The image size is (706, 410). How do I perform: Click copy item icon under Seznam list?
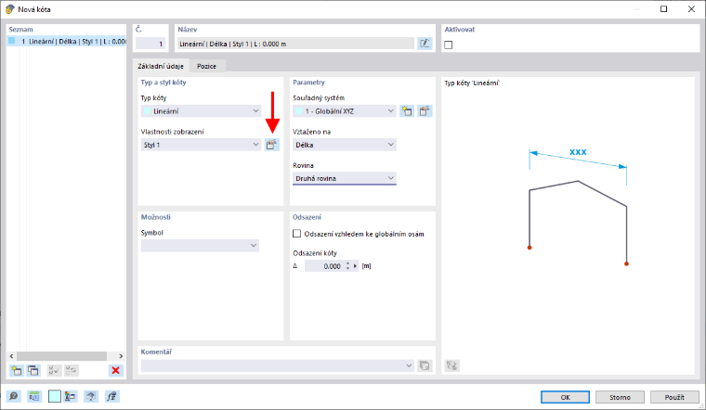33,370
